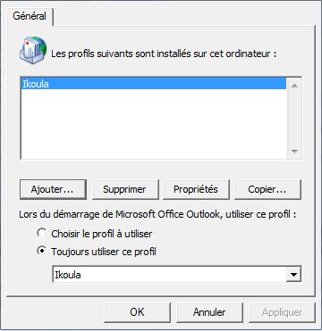Select the 'Toujours utiliser ce profil' radio
322x331 pixels.
[x=42, y=251]
